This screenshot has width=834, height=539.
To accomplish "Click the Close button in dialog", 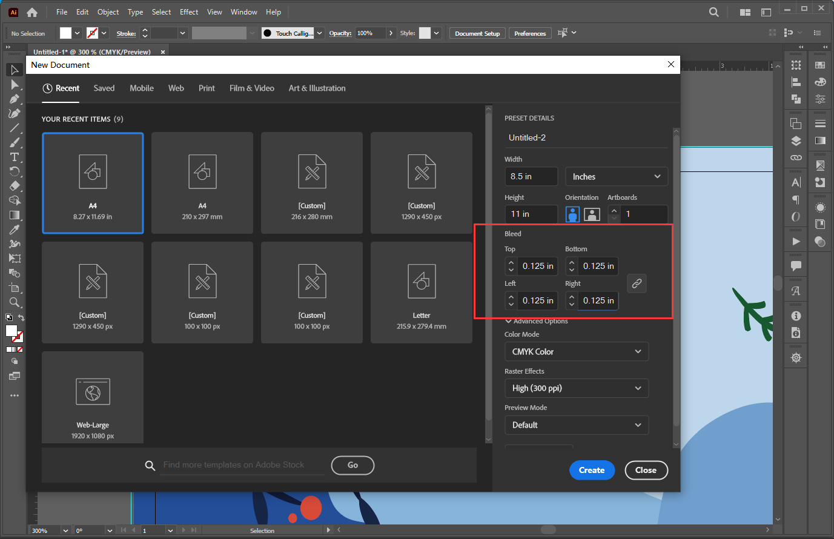I will (x=646, y=471).
